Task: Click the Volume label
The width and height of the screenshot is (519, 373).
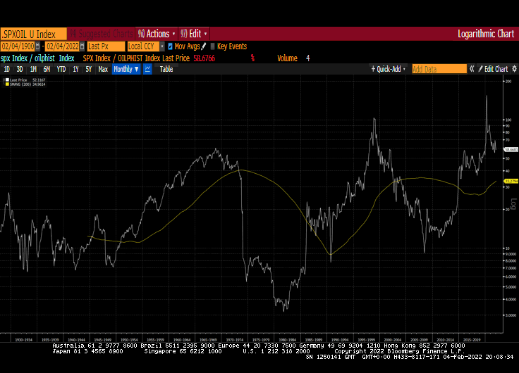Action: [287, 58]
